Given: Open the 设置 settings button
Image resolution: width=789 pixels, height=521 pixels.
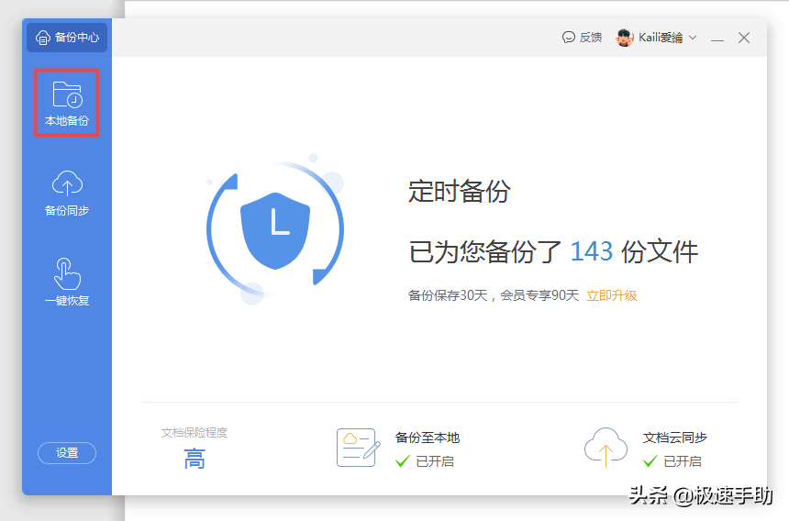Looking at the screenshot, I should tap(67, 453).
